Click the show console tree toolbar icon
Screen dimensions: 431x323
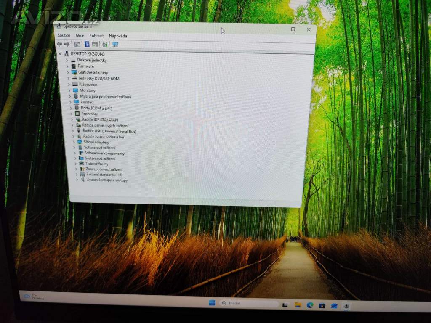(77, 44)
